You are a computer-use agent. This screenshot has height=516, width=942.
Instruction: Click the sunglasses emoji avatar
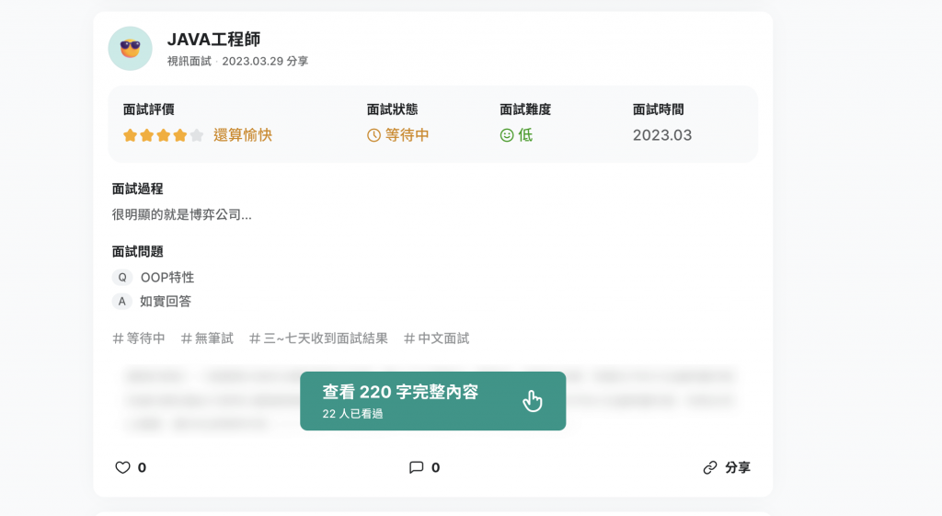(131, 49)
